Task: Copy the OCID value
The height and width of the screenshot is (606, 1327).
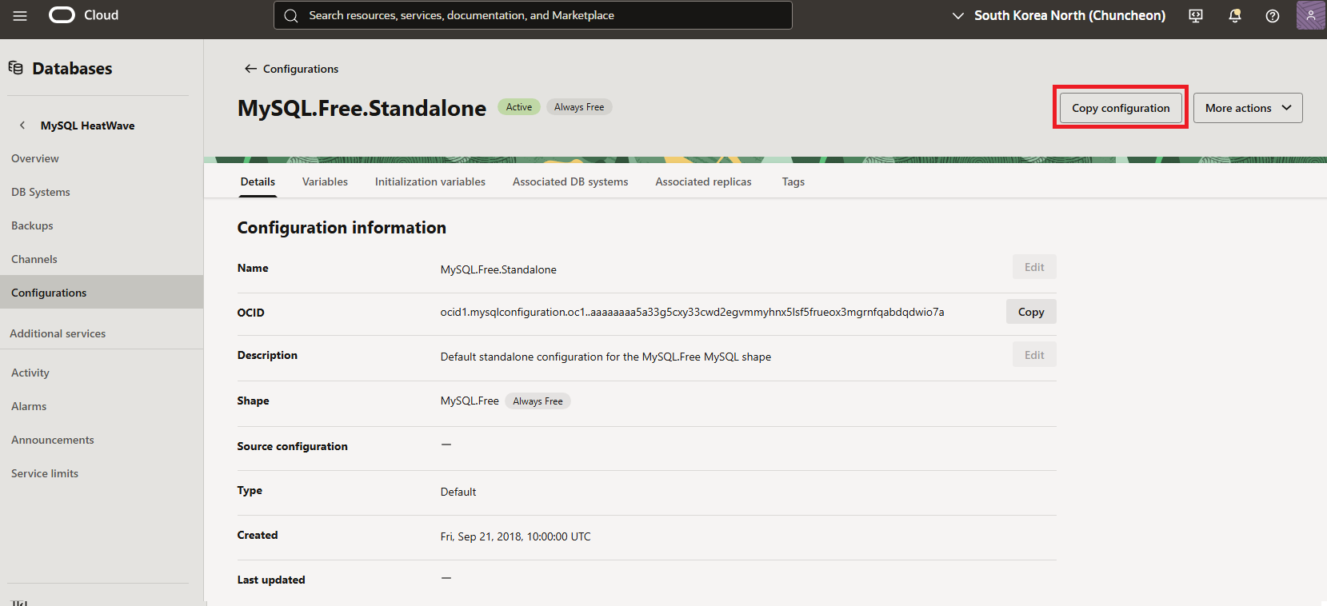Action: pyautogui.click(x=1031, y=312)
